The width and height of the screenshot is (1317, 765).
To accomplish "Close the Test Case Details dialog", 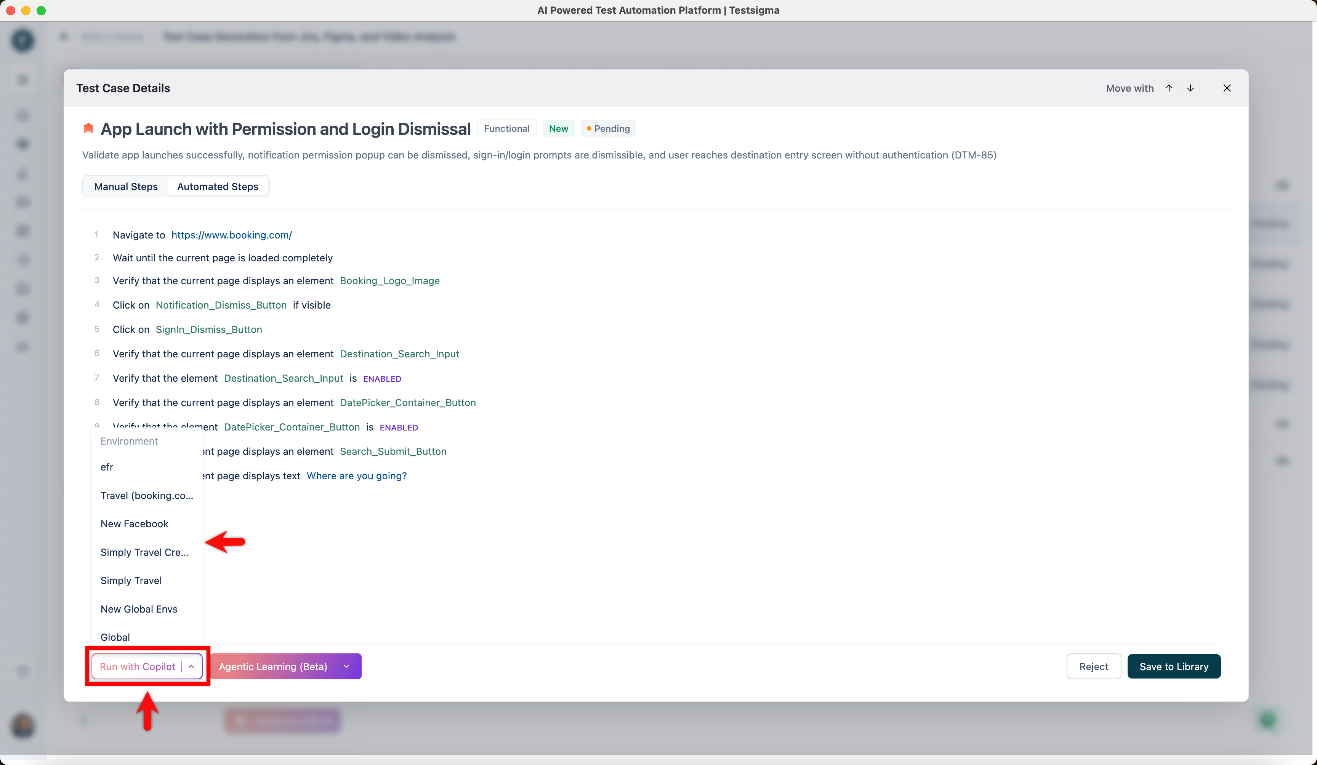I will click(1227, 88).
